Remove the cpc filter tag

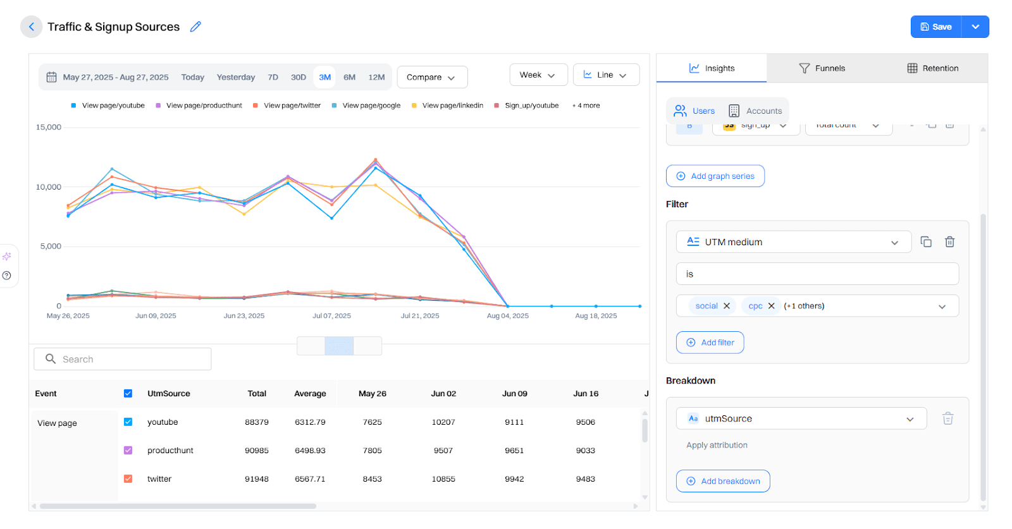(771, 306)
